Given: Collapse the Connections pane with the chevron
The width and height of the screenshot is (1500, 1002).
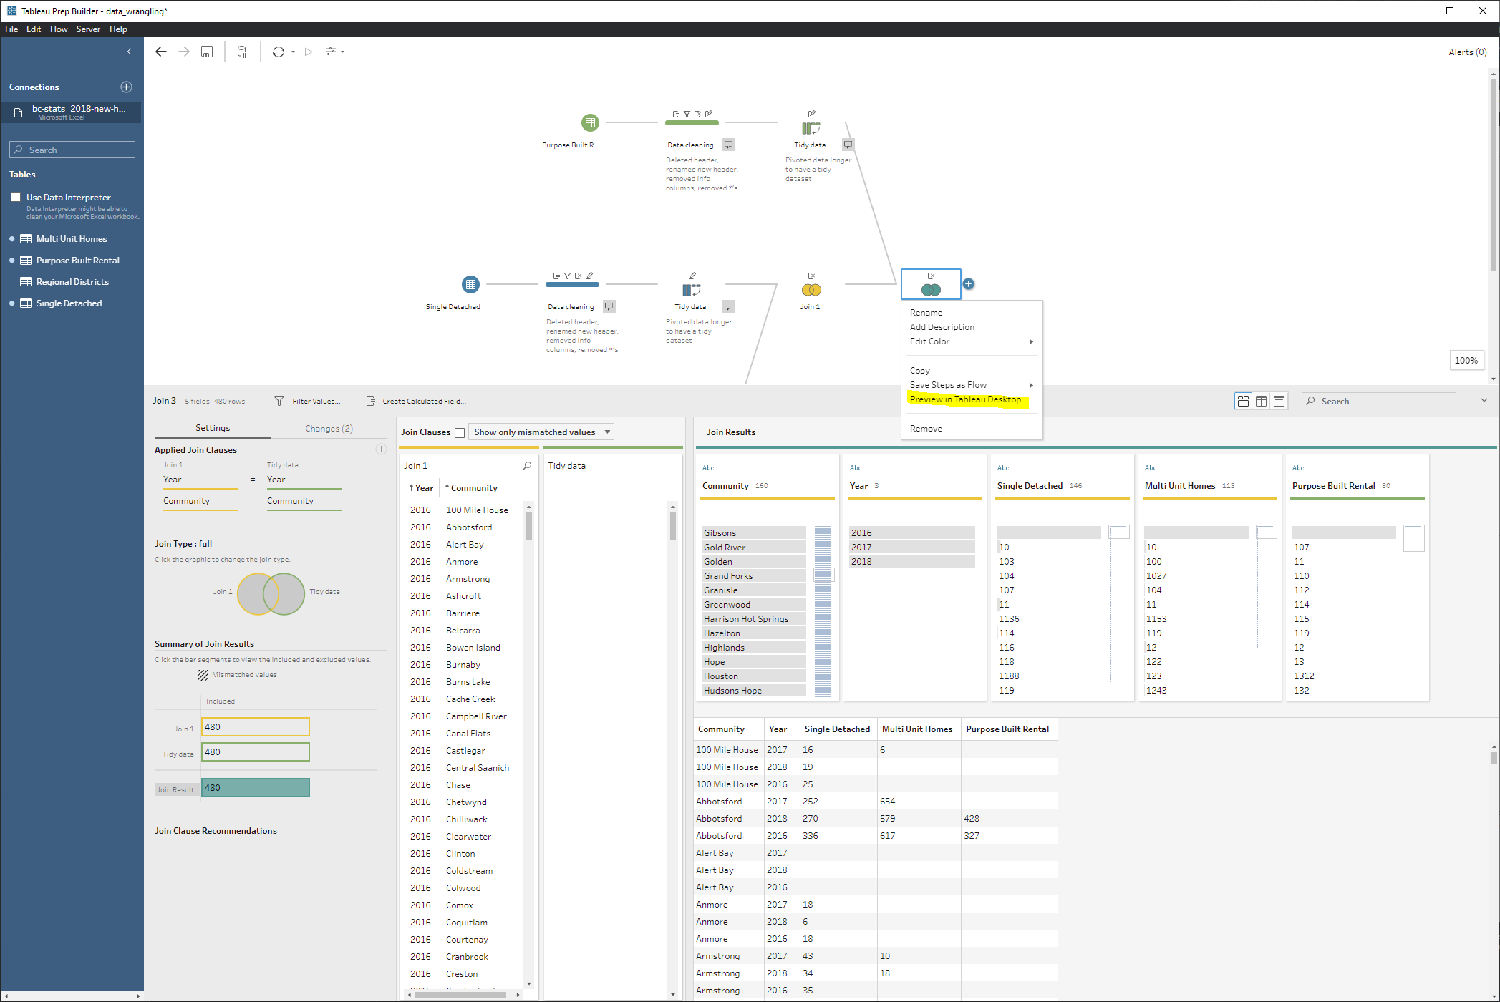Looking at the screenshot, I should click(129, 52).
